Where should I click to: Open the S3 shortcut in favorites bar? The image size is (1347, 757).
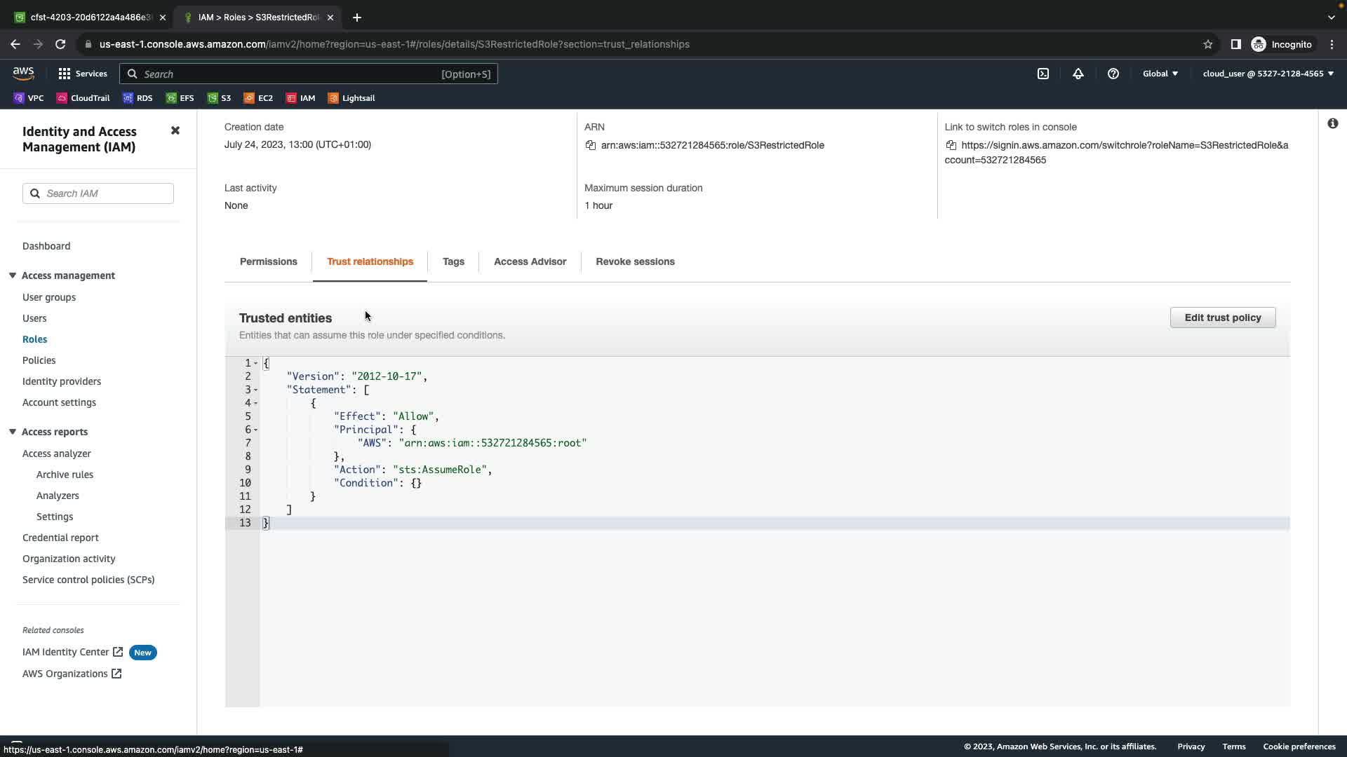tap(219, 98)
